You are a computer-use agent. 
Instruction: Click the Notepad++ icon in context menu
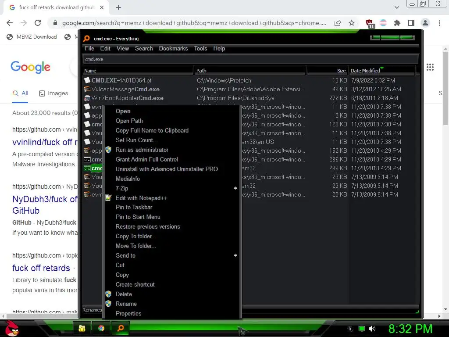(x=108, y=198)
